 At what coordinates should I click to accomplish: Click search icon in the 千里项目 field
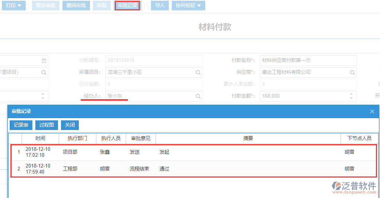coord(44,72)
